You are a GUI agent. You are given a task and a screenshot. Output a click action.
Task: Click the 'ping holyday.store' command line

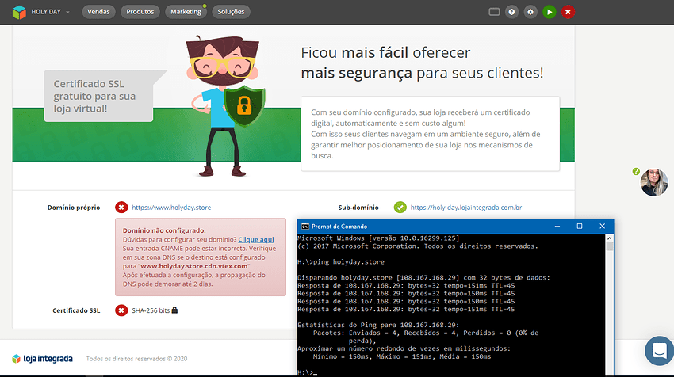click(340, 262)
